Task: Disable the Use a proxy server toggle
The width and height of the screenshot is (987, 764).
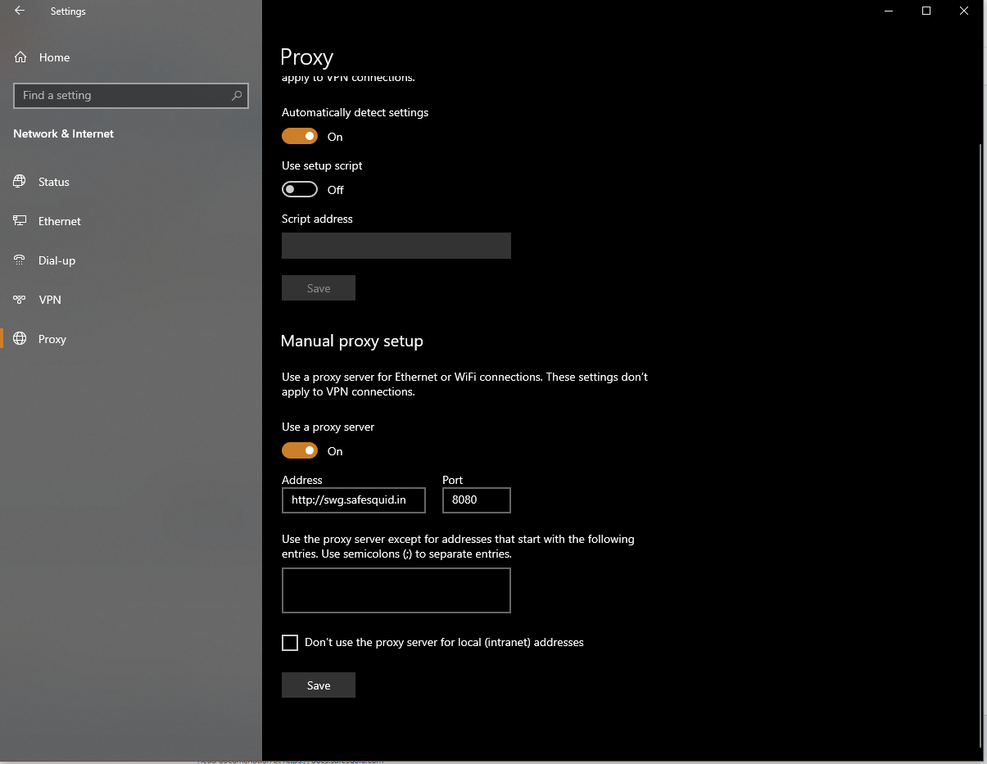Action: 300,451
